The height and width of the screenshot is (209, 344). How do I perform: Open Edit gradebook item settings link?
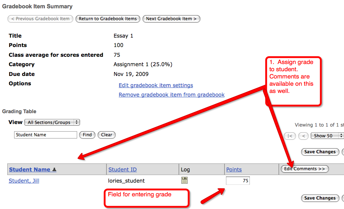(156, 85)
